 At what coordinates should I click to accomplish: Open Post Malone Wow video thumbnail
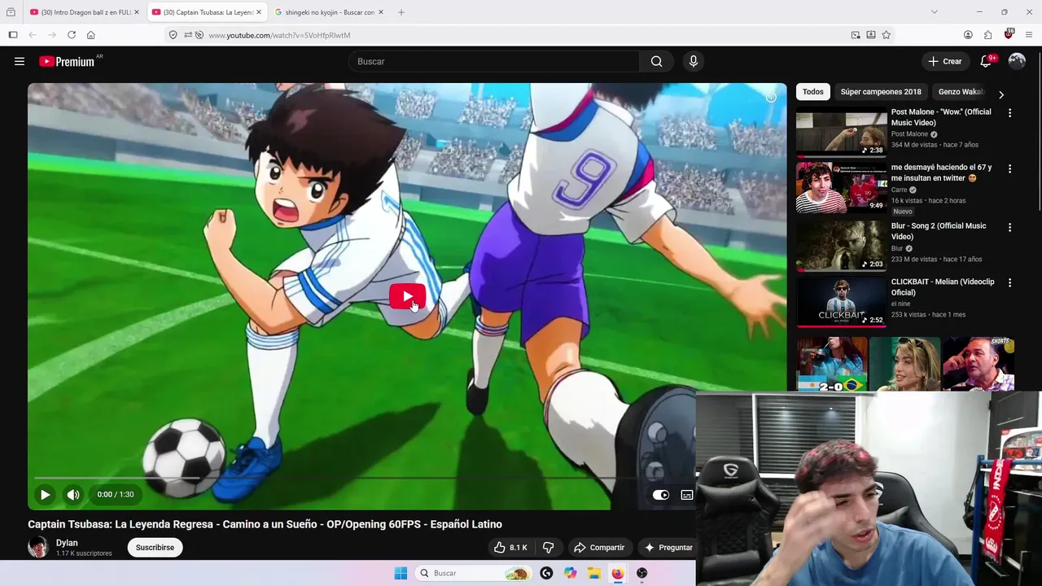[x=842, y=132]
